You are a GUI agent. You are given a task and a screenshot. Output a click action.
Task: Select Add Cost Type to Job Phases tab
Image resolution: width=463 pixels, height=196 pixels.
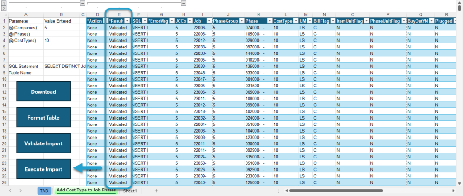pos(86,191)
